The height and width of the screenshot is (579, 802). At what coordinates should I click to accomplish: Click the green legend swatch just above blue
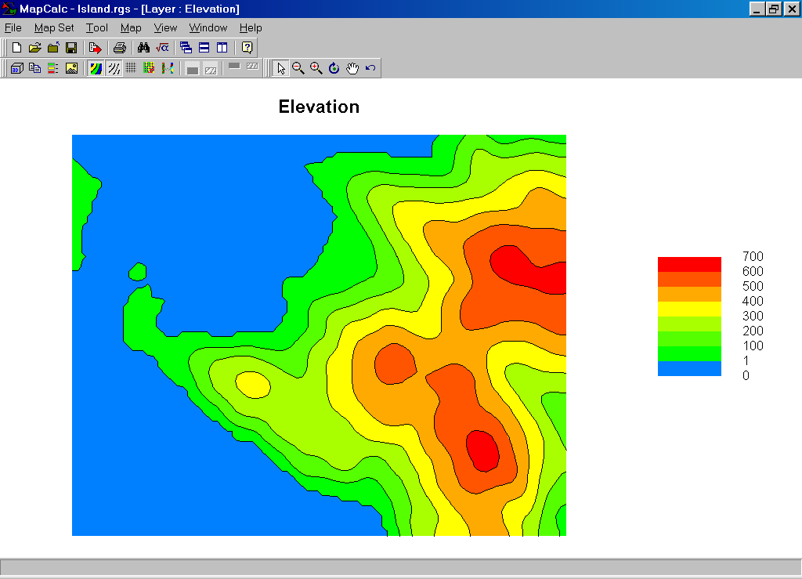pyautogui.click(x=689, y=354)
